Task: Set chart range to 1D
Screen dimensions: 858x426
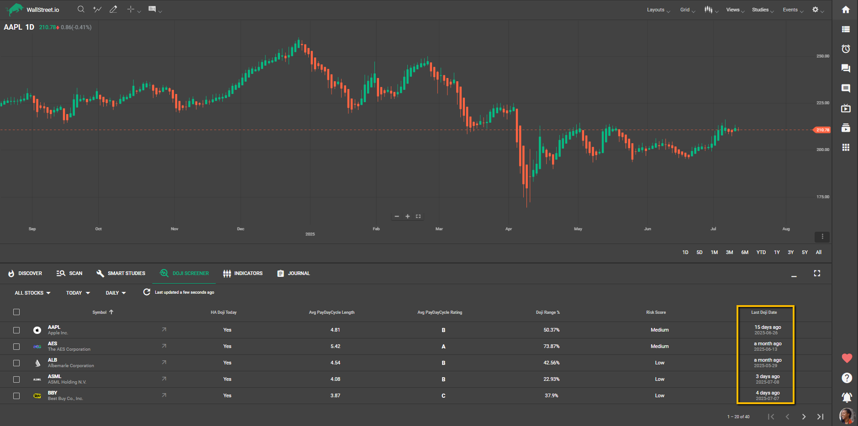Action: pos(685,252)
